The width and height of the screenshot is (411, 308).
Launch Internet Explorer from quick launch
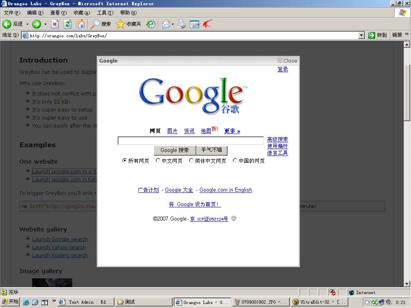pyautogui.click(x=26, y=302)
